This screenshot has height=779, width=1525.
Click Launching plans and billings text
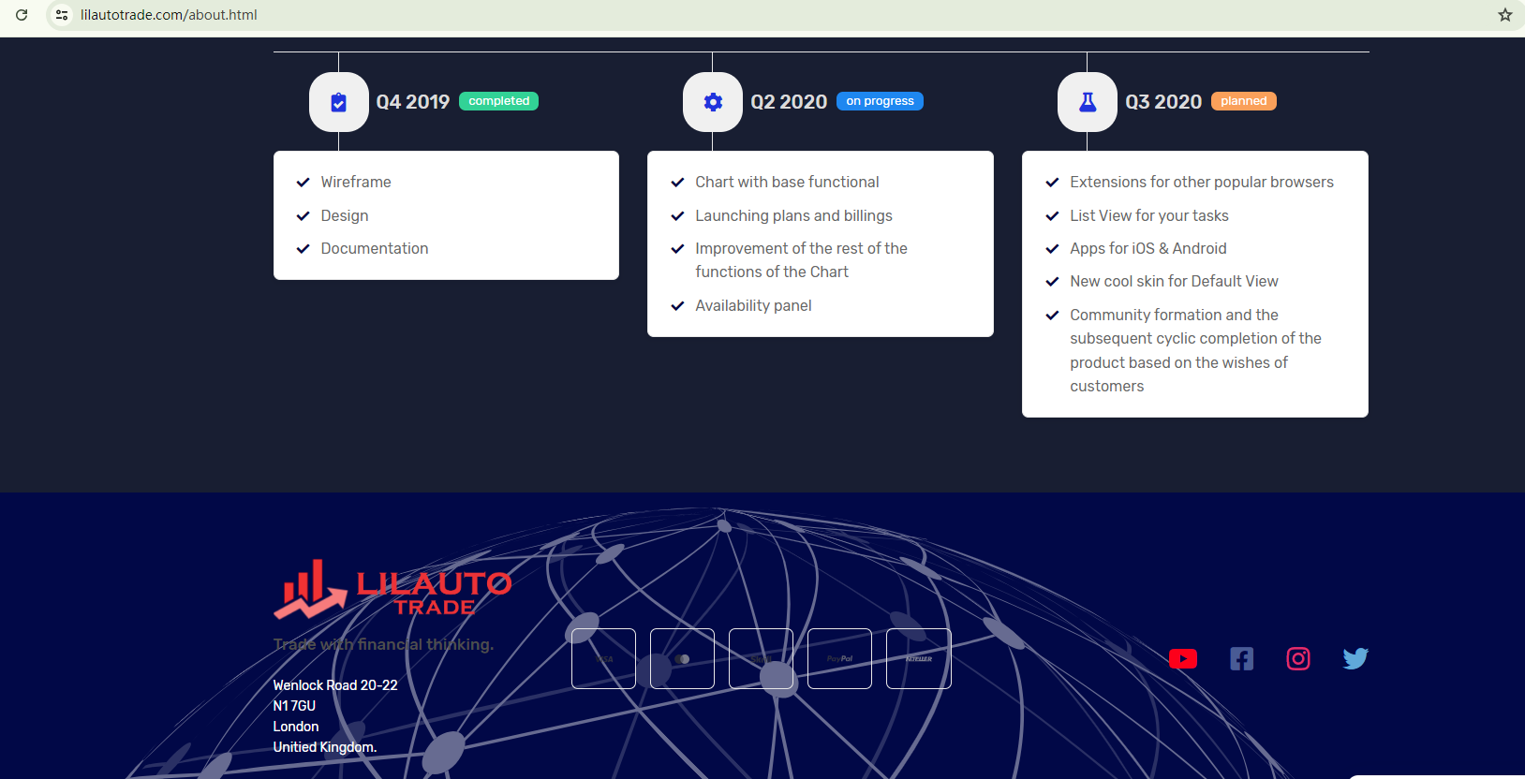[x=793, y=215]
